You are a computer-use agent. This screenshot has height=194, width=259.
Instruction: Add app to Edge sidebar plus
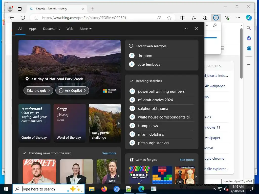point(249,64)
